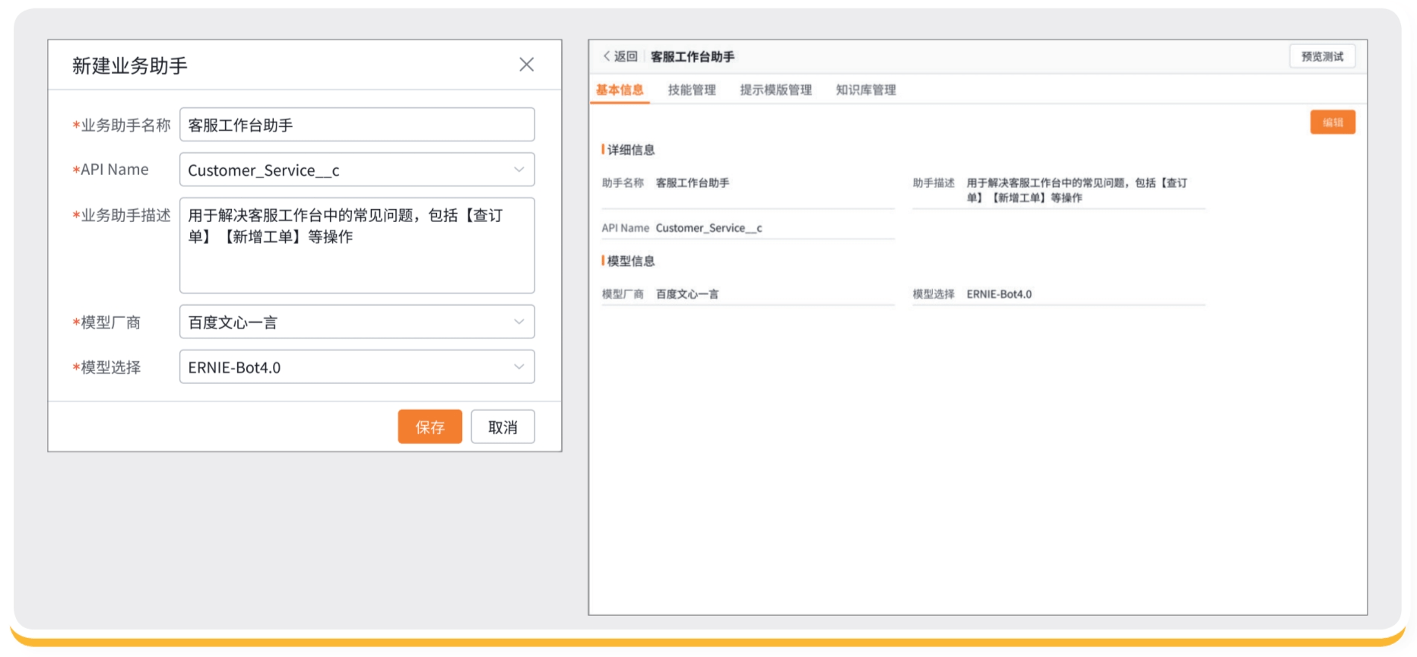Screen dimensions: 1417x657
Task: Open the 模型选择 dropdown
Action: coord(357,367)
